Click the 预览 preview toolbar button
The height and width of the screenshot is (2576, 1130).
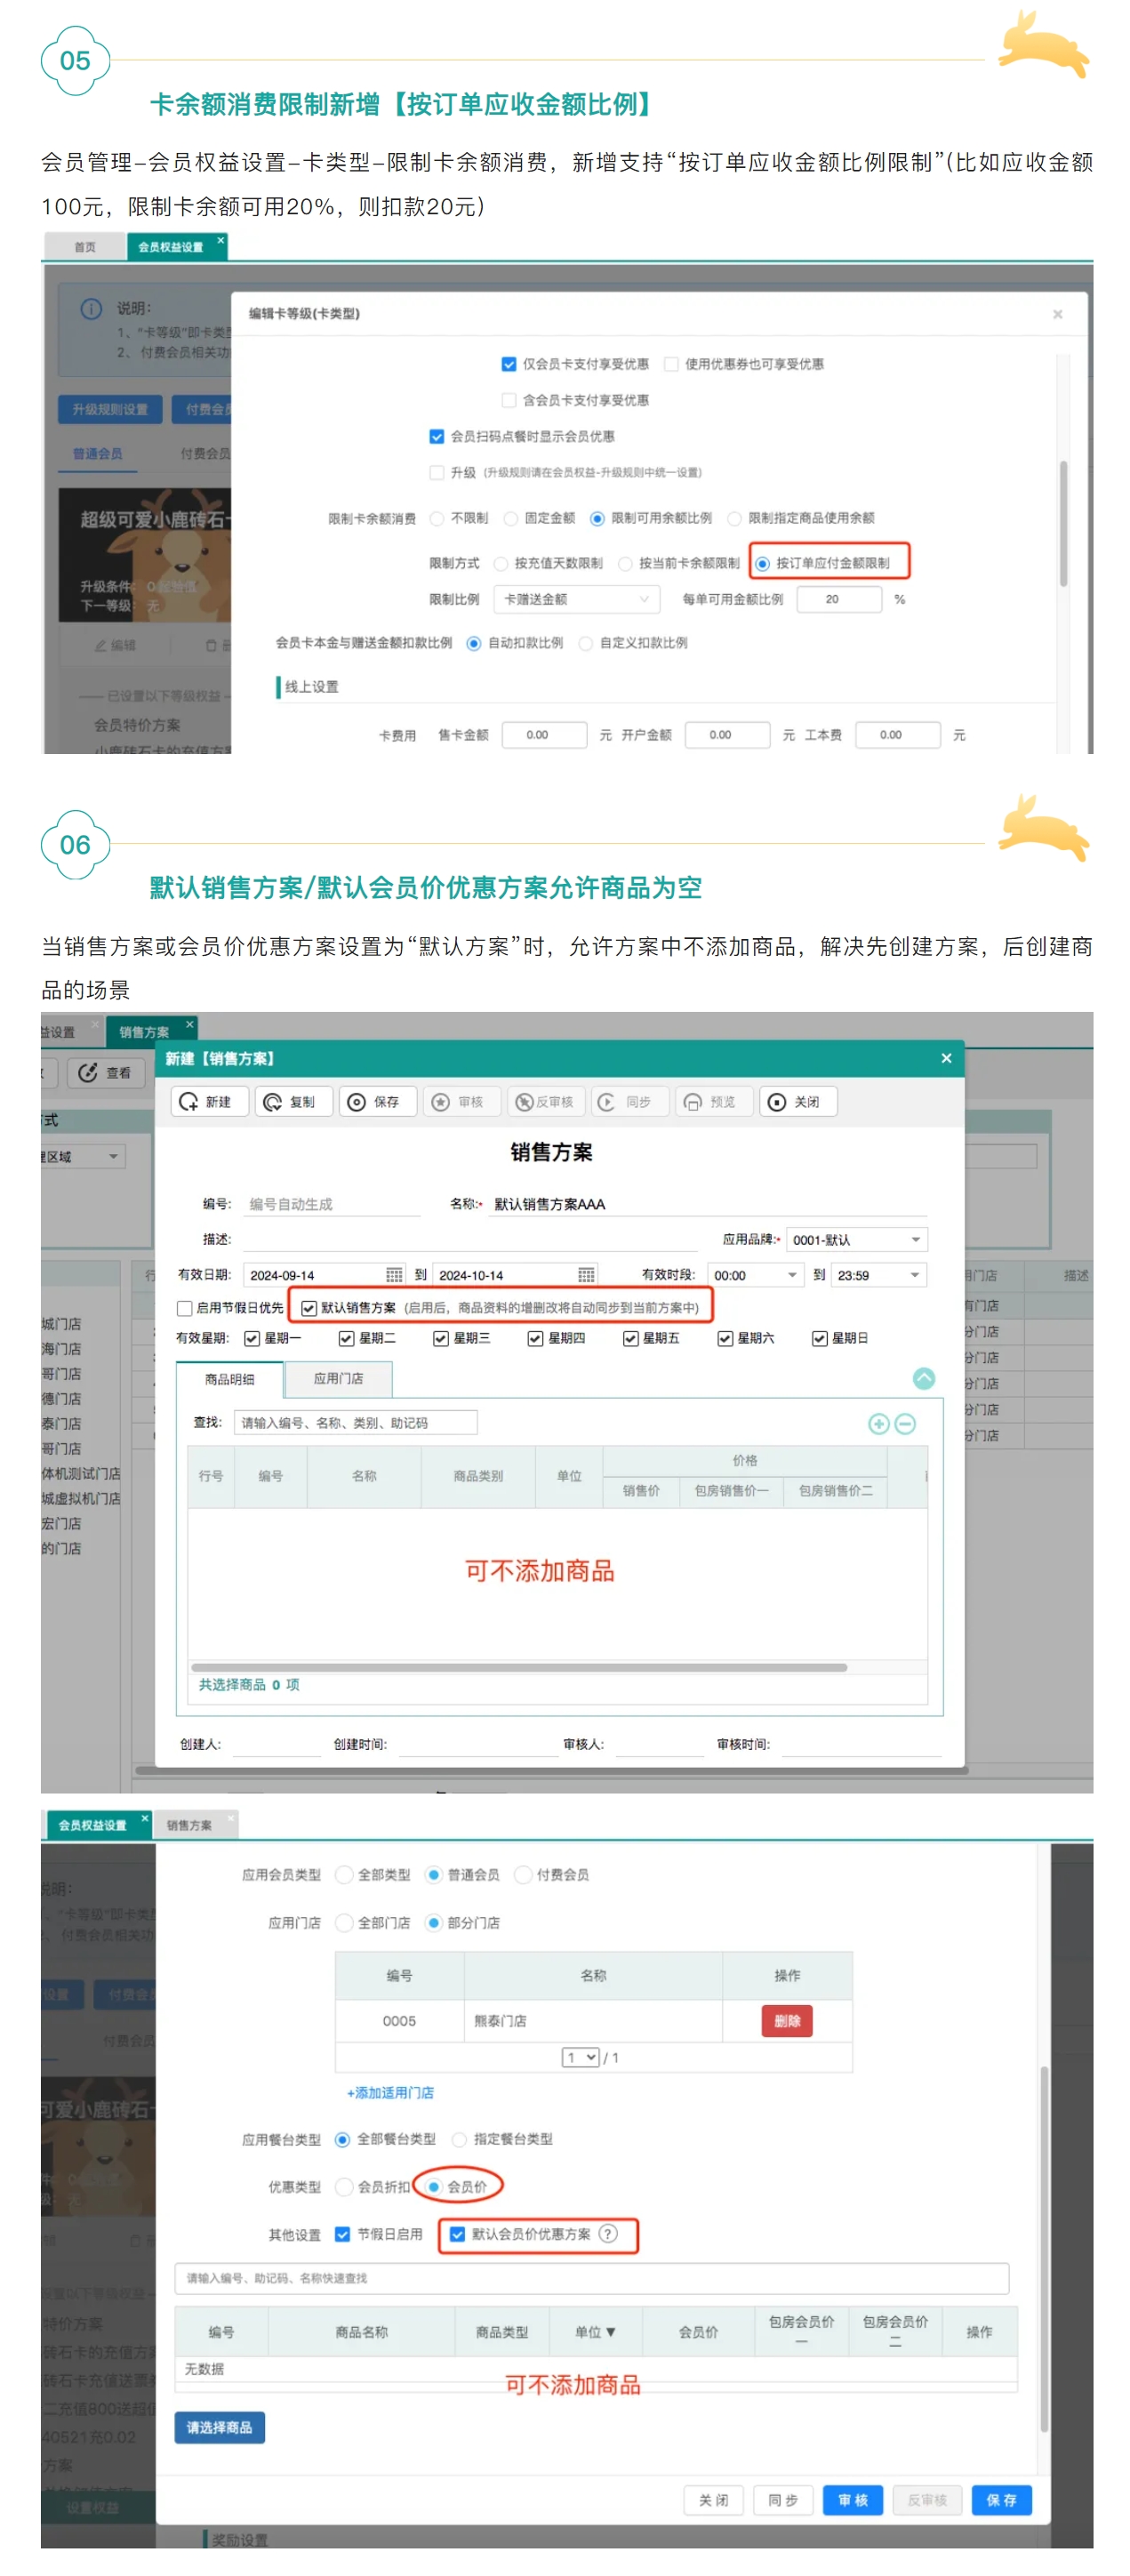713,1101
